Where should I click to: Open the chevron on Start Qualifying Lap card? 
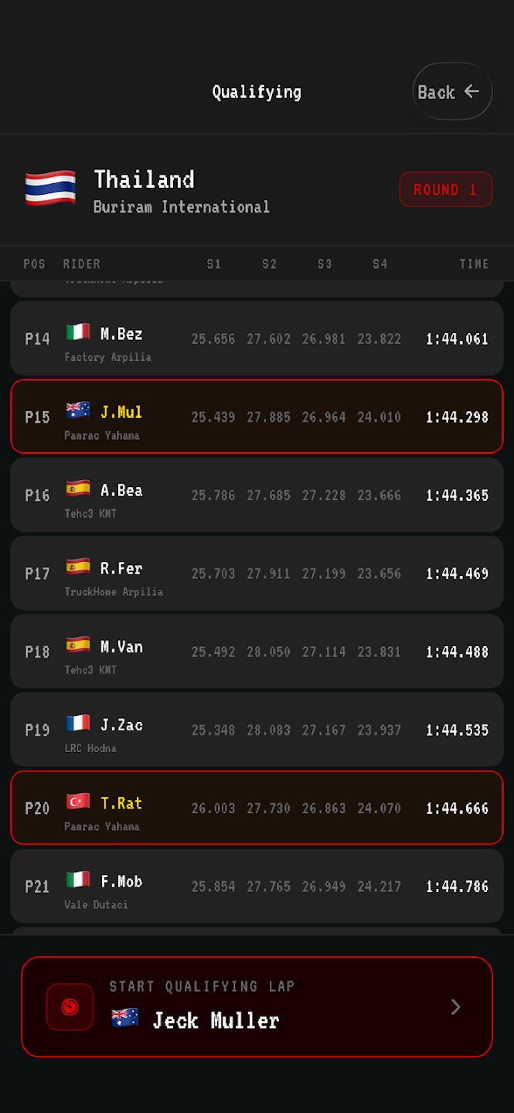click(455, 1006)
